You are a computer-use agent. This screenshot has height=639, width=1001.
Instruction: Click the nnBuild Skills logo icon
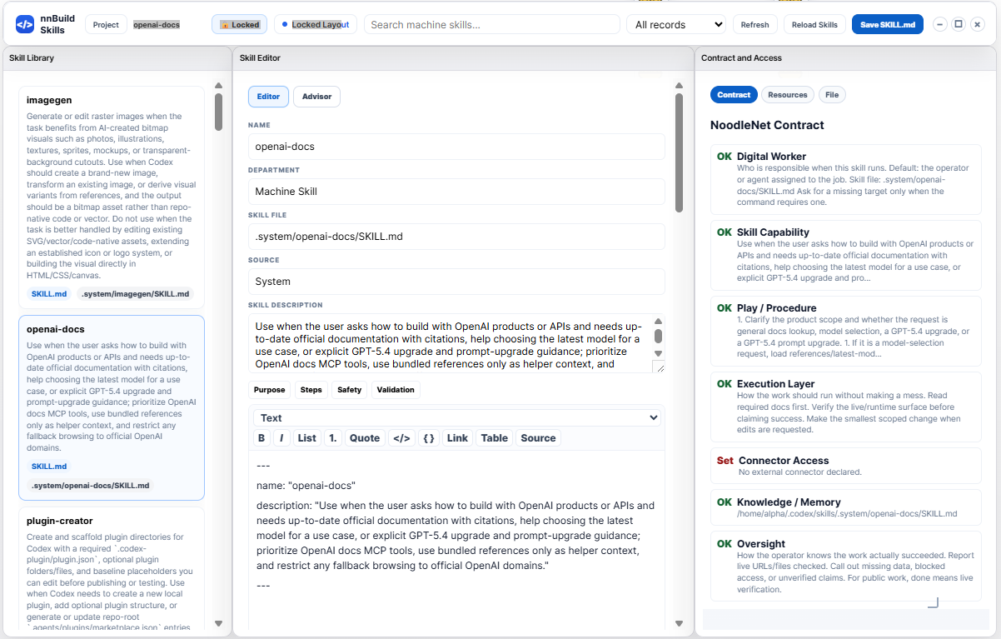25,24
